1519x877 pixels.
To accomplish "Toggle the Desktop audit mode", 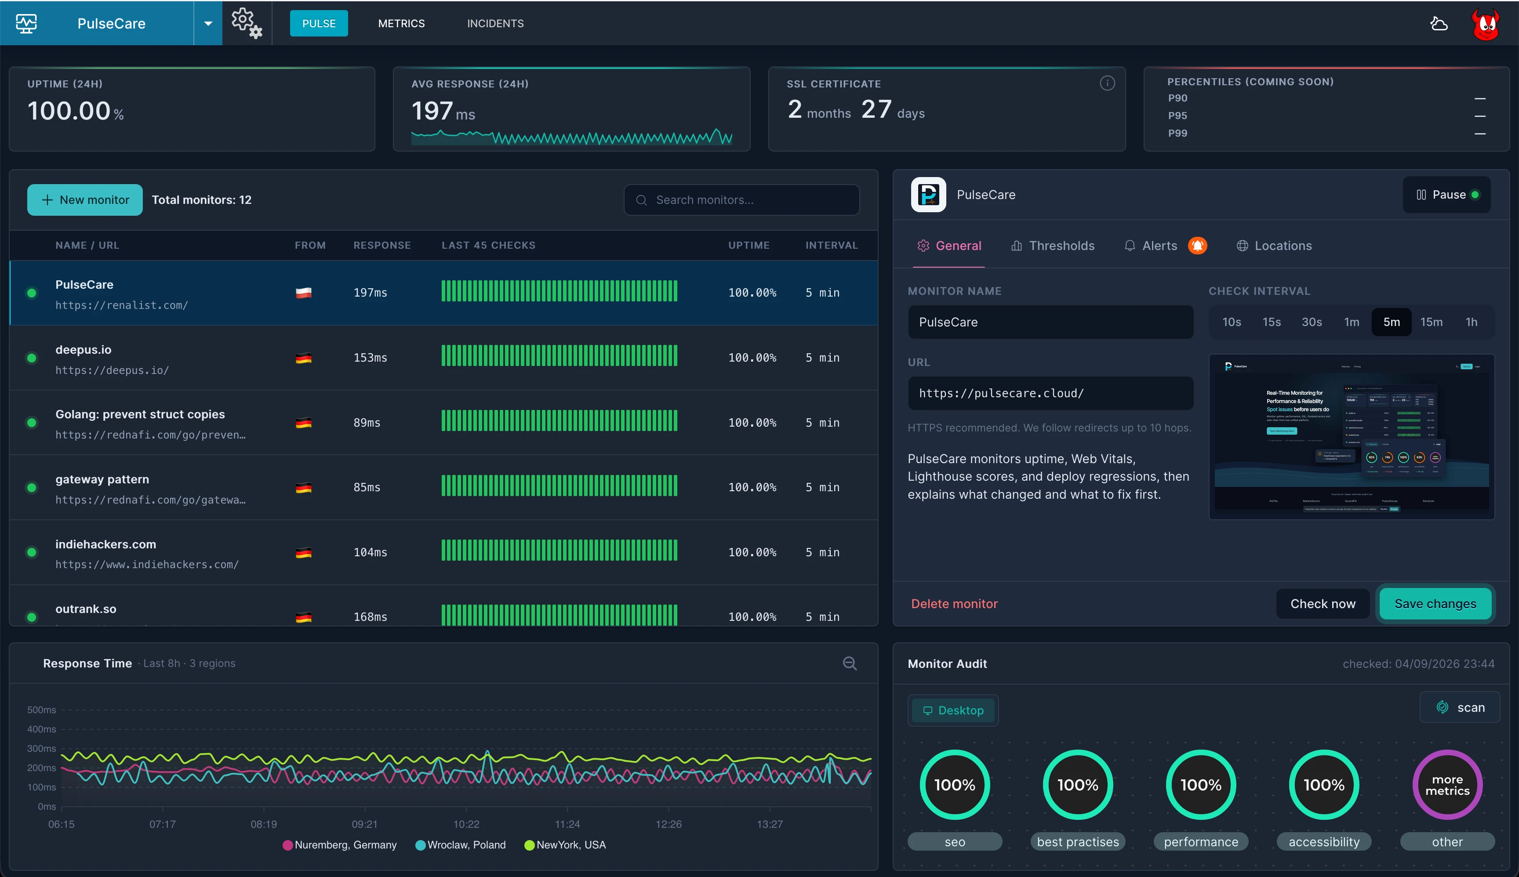I will tap(953, 710).
